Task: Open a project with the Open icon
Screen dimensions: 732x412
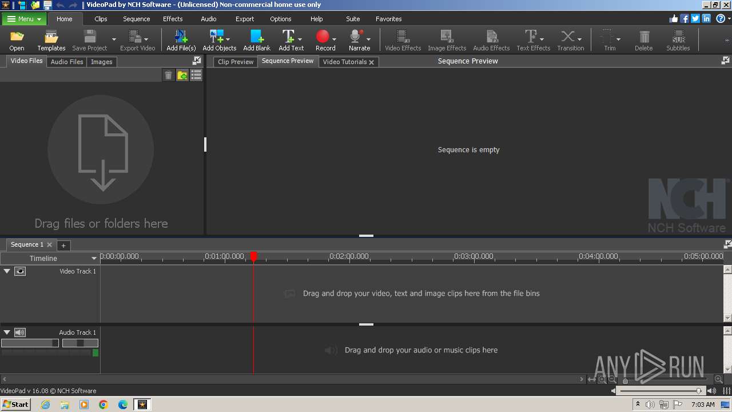Action: pyautogui.click(x=17, y=37)
